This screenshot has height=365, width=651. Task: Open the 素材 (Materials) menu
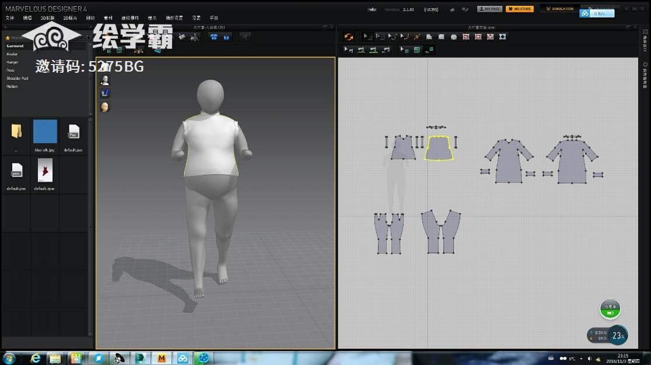[x=108, y=18]
